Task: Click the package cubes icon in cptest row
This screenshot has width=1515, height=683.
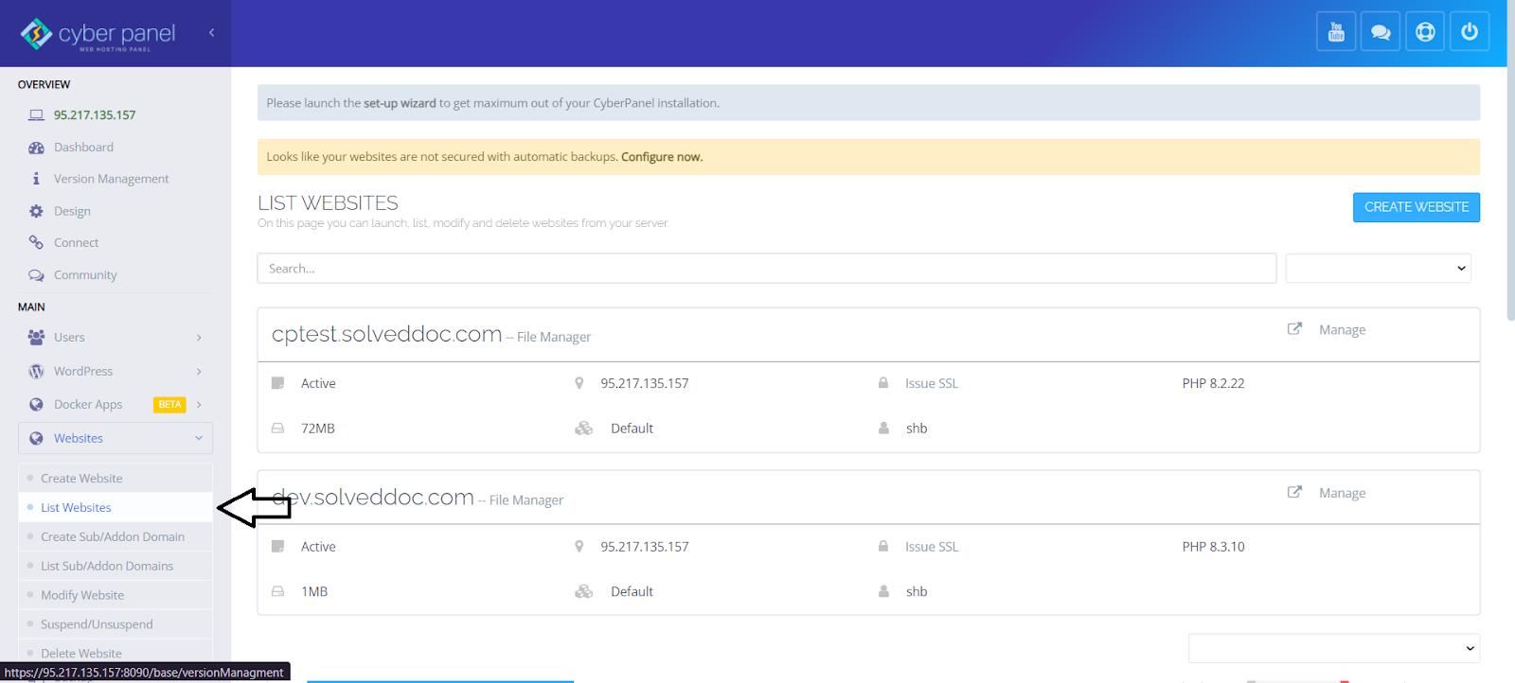Action: (583, 429)
